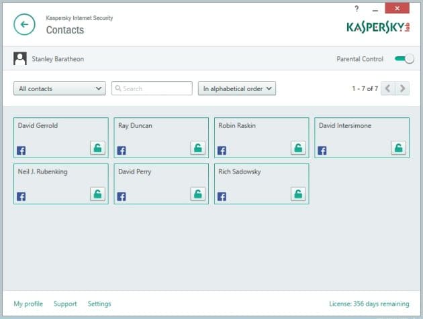Click the Search contacts input field

pyautogui.click(x=152, y=88)
